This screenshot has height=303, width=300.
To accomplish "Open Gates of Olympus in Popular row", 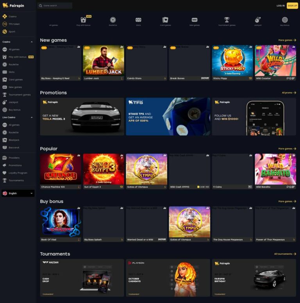I will (x=146, y=171).
